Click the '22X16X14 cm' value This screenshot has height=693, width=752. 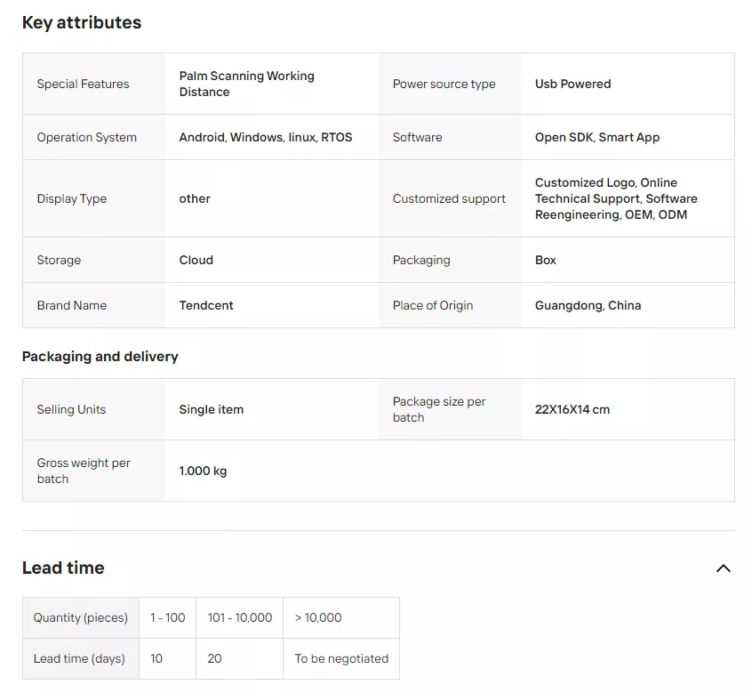[x=572, y=409]
